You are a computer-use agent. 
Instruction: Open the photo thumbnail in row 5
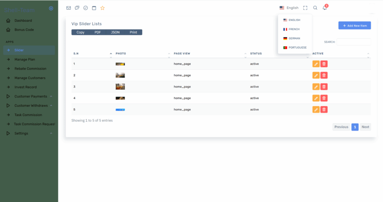tap(120, 110)
